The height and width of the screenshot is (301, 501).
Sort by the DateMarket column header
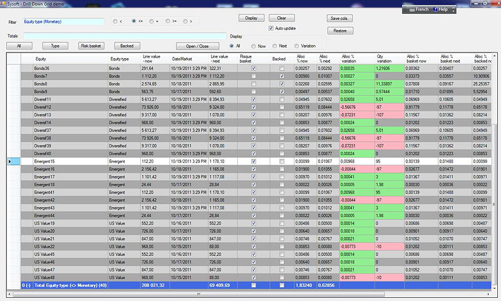click(189, 59)
